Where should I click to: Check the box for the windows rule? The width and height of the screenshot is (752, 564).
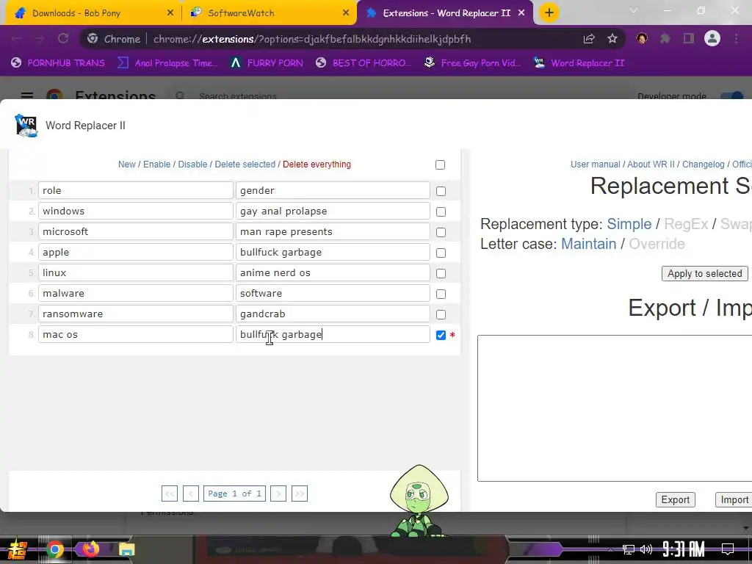coord(441,212)
